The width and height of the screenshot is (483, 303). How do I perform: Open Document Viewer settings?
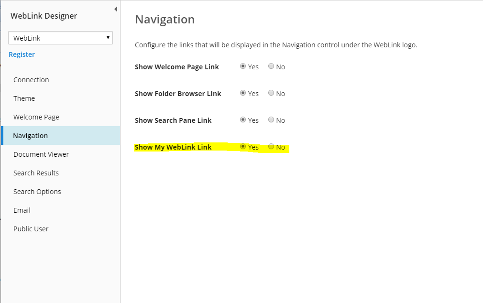tap(41, 154)
